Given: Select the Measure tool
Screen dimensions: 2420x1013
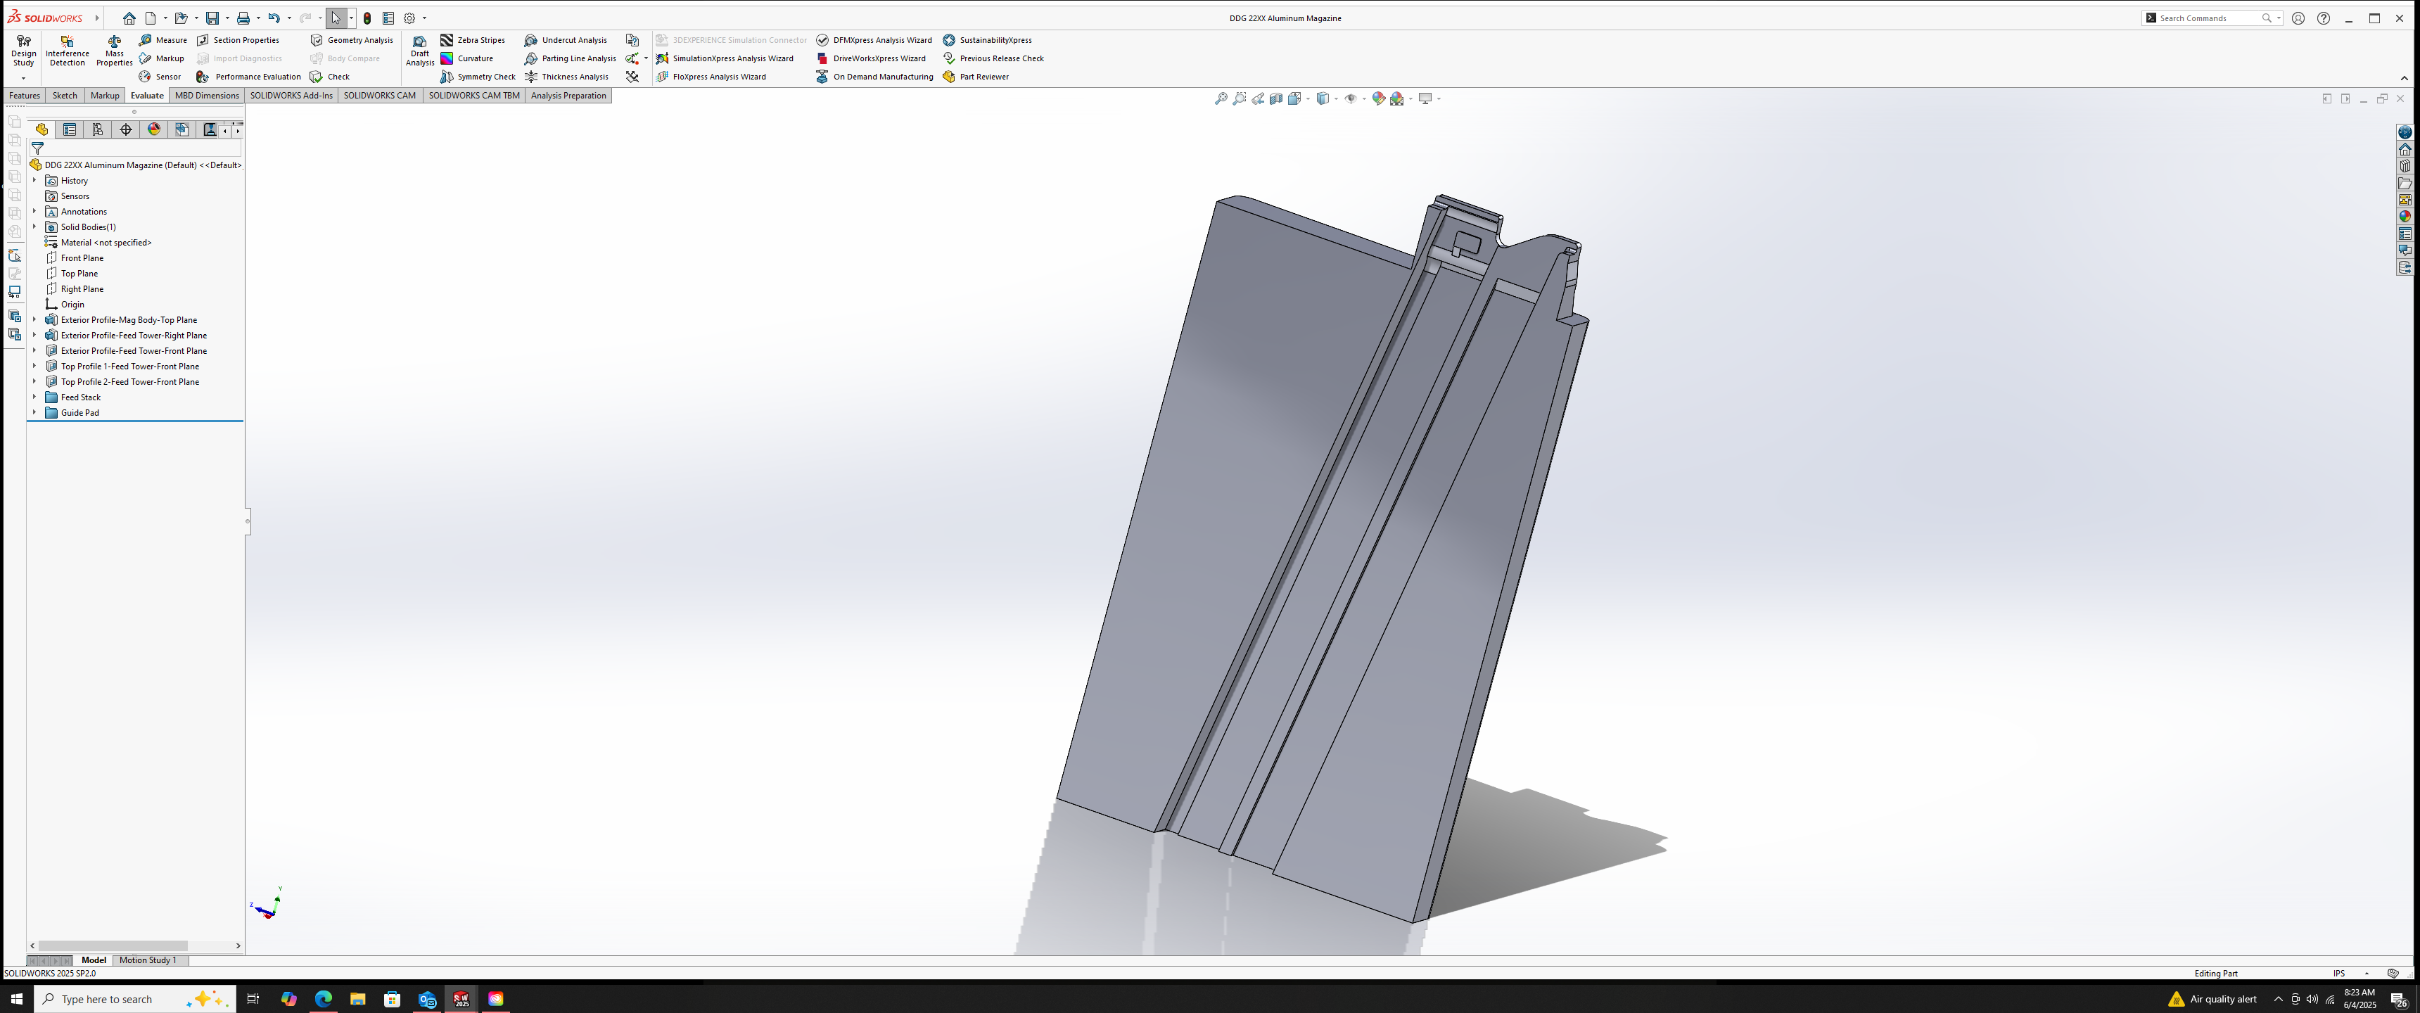Looking at the screenshot, I should [x=163, y=40].
